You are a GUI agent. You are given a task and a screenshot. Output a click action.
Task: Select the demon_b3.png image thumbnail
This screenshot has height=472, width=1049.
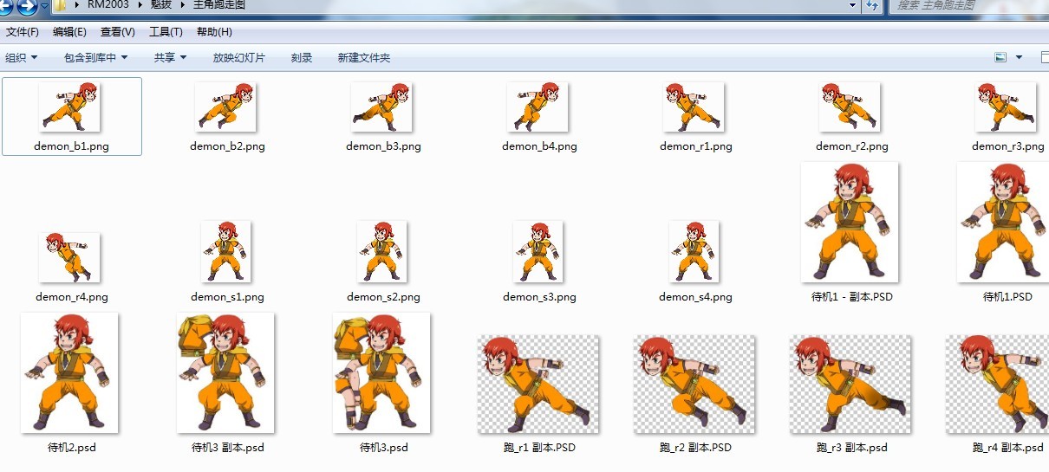click(382, 107)
